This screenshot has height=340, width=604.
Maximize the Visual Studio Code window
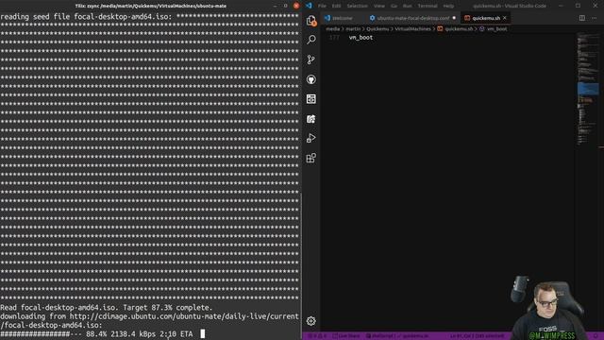pyautogui.click(x=578, y=6)
